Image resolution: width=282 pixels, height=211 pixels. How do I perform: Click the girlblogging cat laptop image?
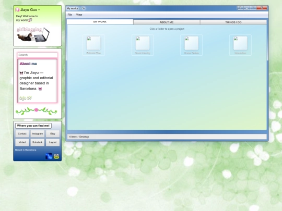tap(32, 34)
